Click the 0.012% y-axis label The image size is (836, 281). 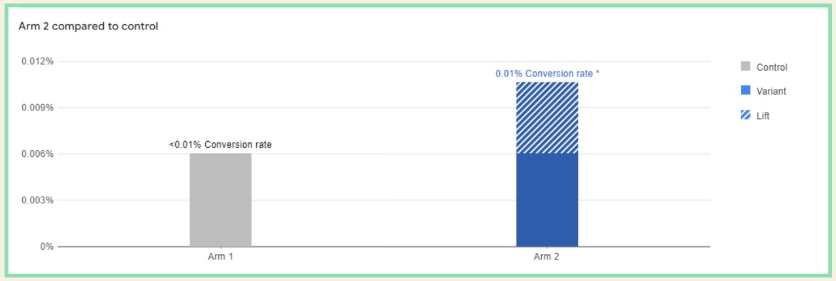(x=37, y=61)
